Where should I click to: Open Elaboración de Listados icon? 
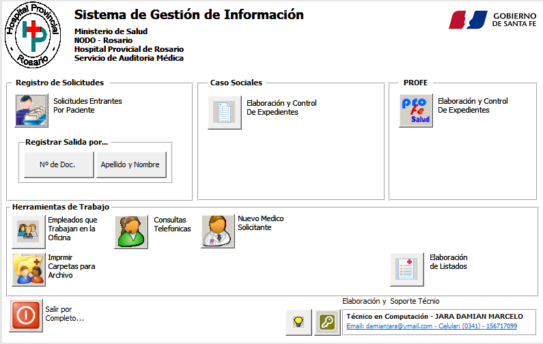coord(407,270)
